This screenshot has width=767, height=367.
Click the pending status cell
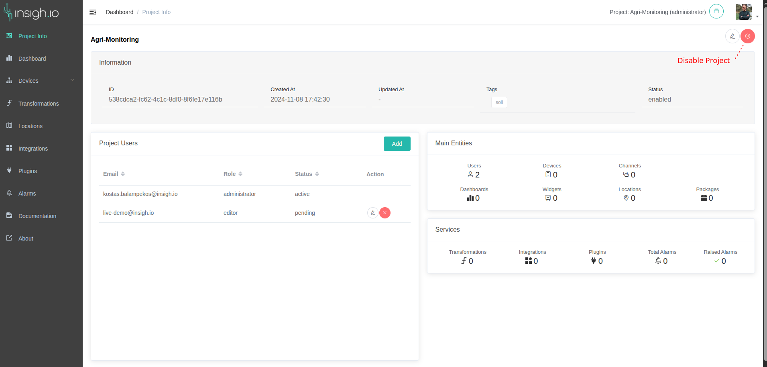click(305, 213)
